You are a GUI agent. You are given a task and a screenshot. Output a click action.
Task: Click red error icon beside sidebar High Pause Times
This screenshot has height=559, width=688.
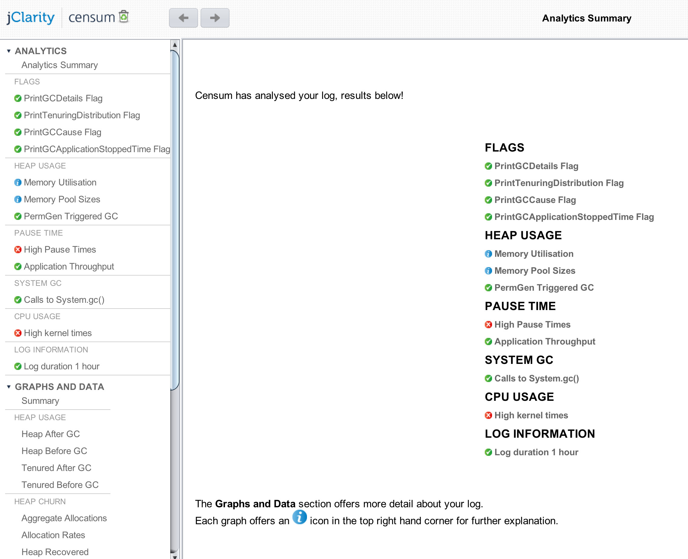pos(18,250)
